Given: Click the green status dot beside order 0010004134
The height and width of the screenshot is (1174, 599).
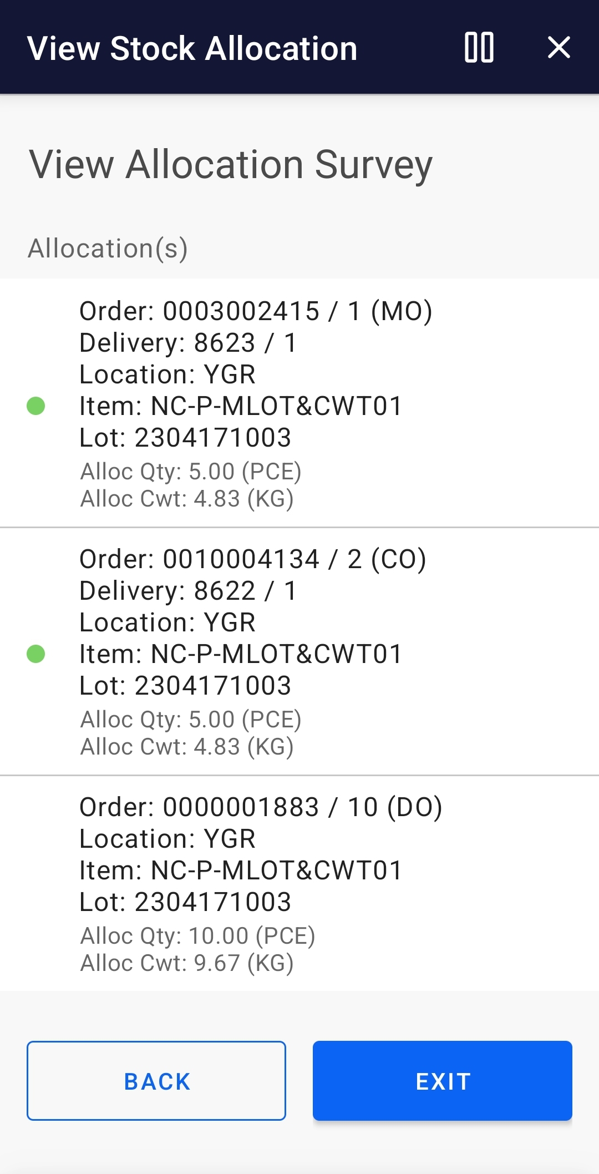Looking at the screenshot, I should click(37, 654).
